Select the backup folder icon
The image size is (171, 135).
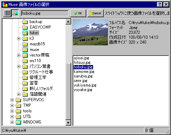click(25, 22)
